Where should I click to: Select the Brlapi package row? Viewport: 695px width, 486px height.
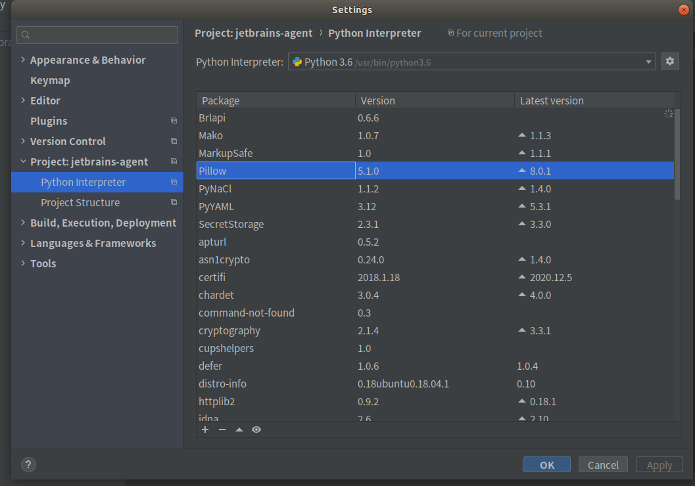tap(435, 118)
